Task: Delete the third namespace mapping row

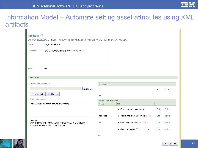Action: (x=167, y=123)
